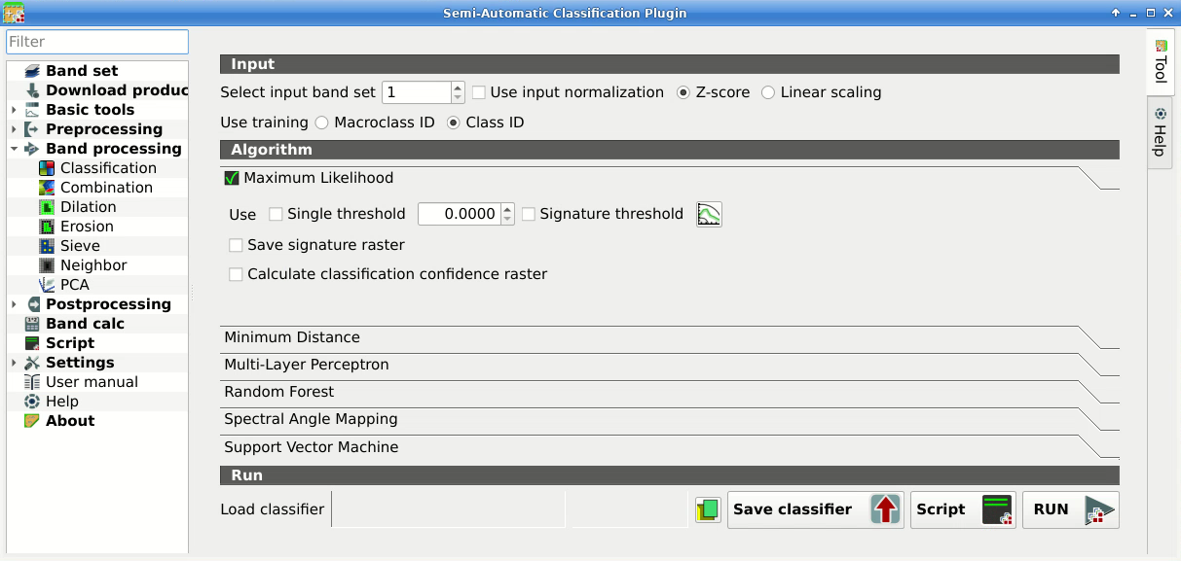Click the plugin icon in the title bar
This screenshot has width=1181, height=561.
(x=14, y=13)
